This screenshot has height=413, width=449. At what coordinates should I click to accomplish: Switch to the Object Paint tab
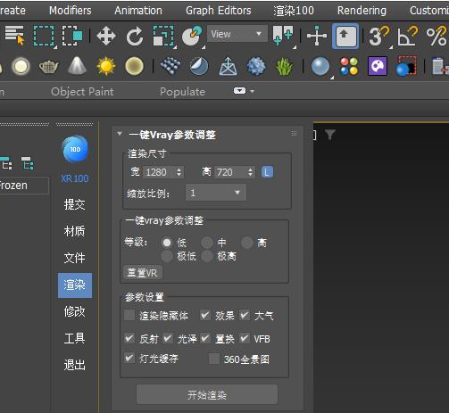[82, 92]
